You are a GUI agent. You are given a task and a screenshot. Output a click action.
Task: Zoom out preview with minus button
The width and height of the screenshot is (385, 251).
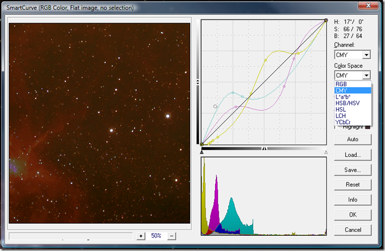click(x=171, y=236)
